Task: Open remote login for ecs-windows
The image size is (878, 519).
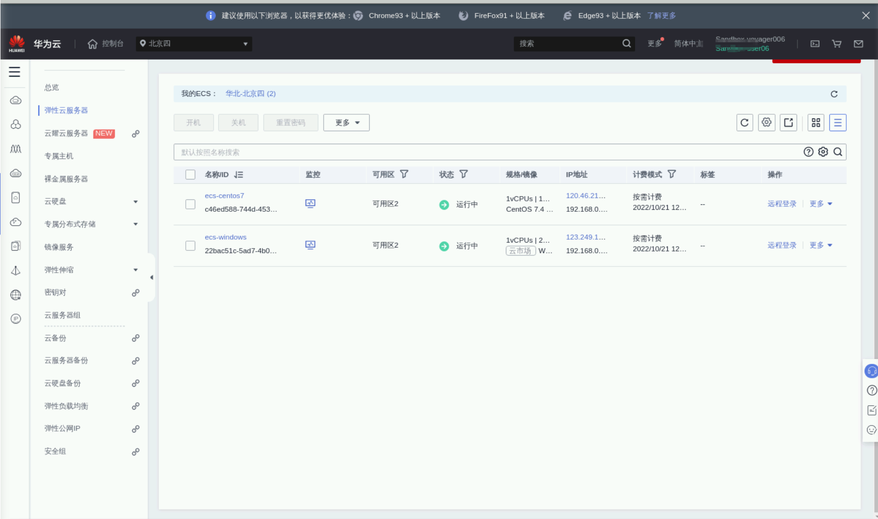Action: coord(782,245)
